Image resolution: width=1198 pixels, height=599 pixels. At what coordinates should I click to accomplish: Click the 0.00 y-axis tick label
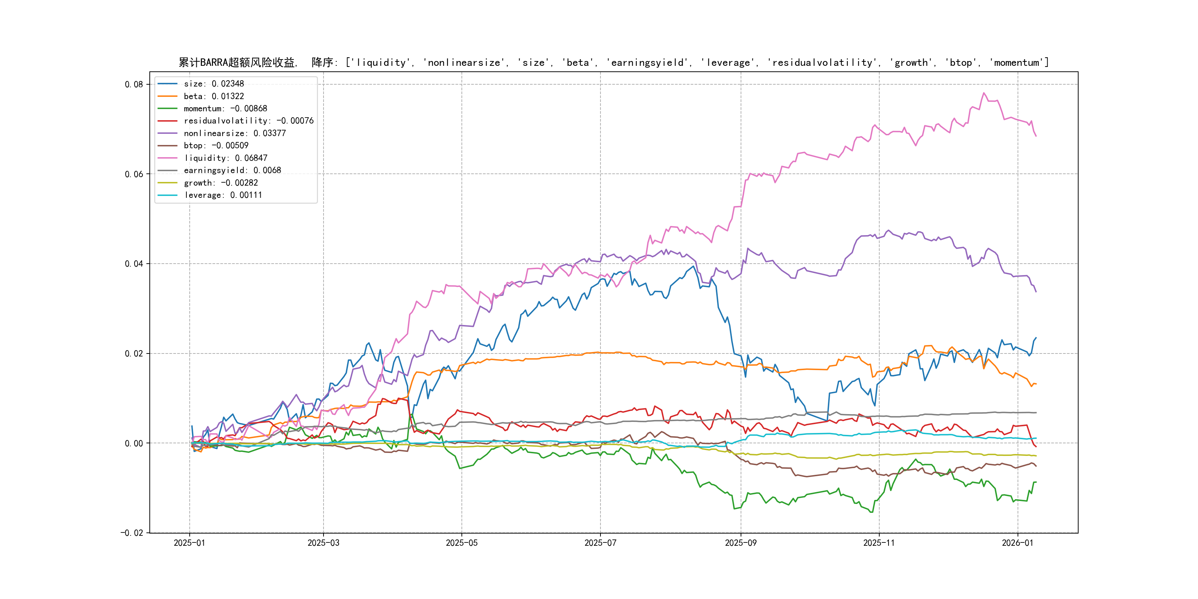point(134,443)
